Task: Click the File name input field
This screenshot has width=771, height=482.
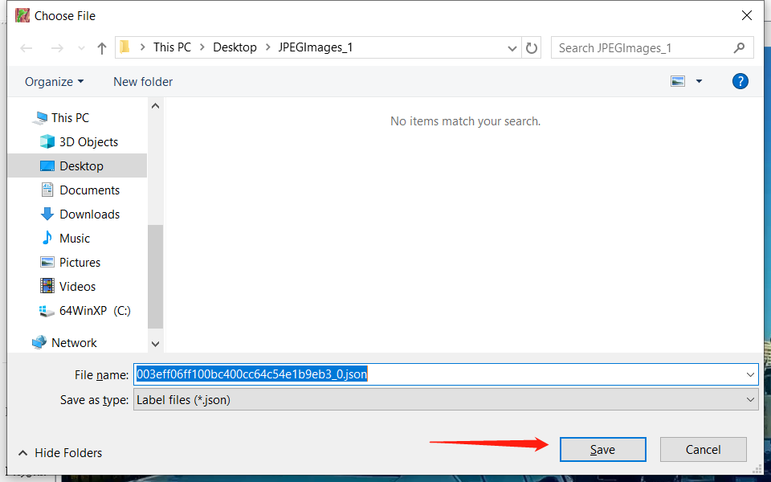Action: [x=446, y=374]
